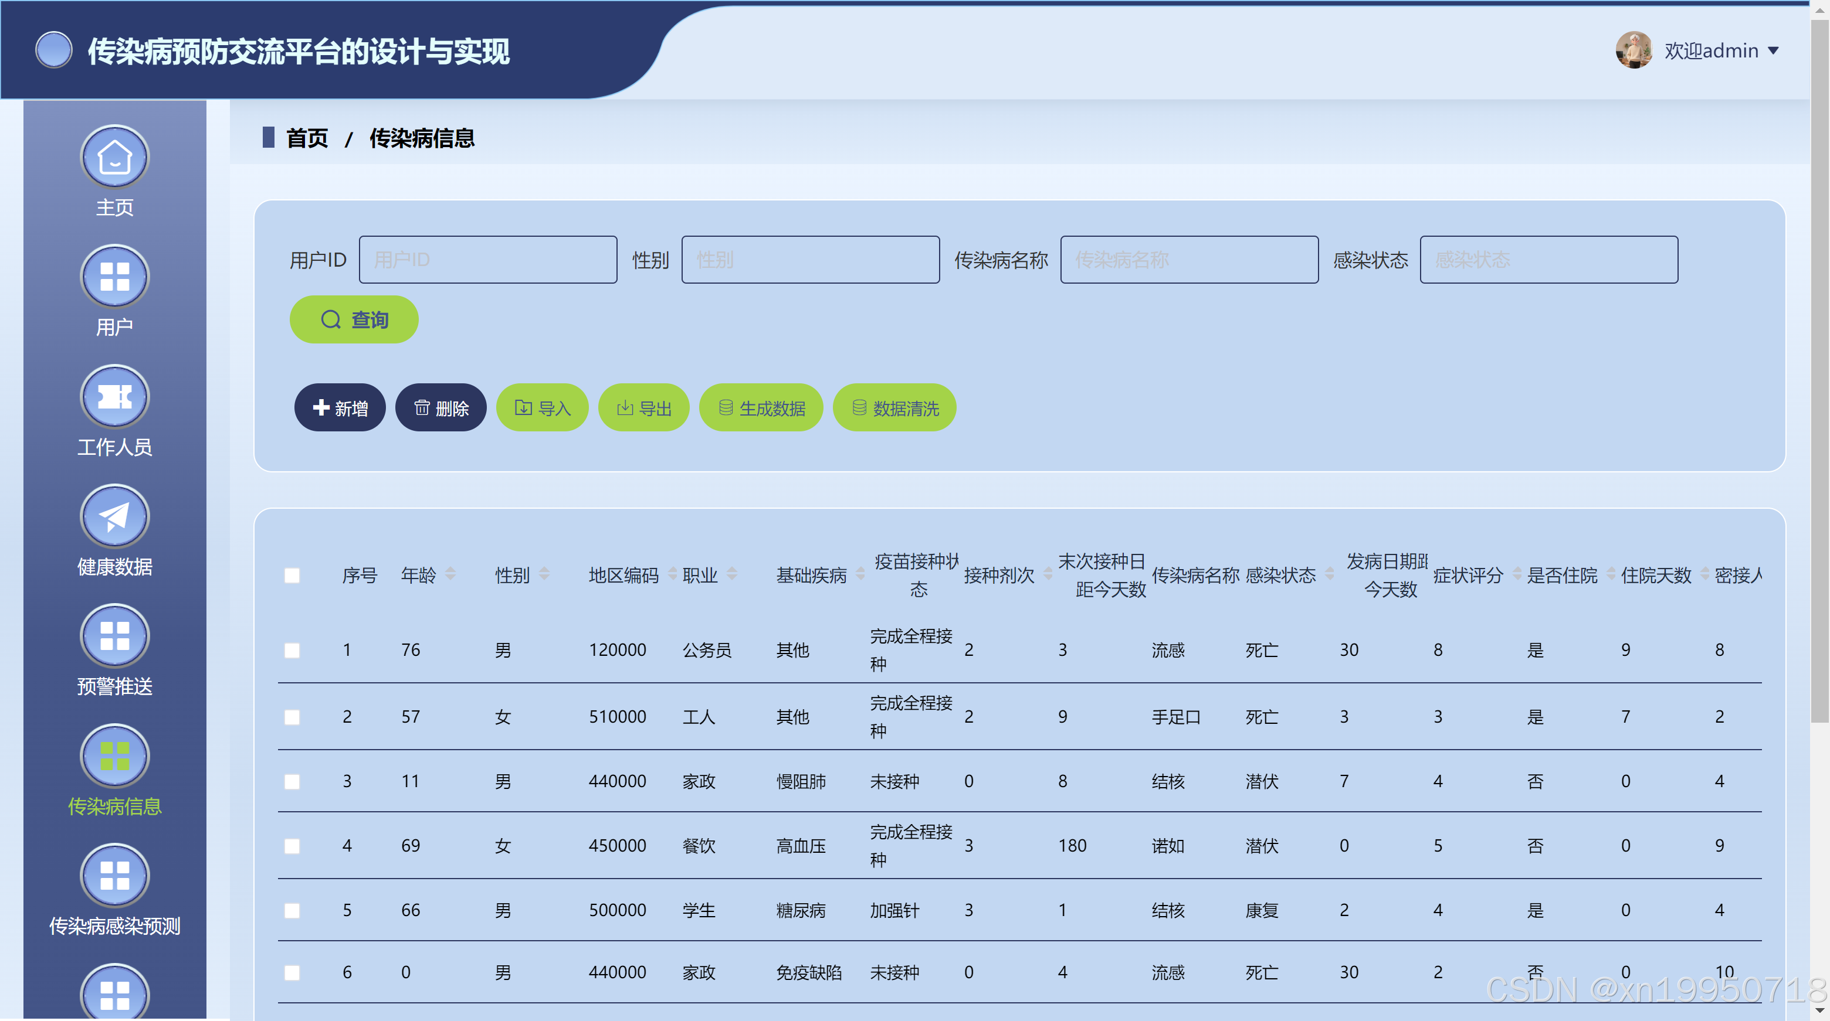Click the admin avatar picture
1830x1021 pixels.
point(1634,50)
